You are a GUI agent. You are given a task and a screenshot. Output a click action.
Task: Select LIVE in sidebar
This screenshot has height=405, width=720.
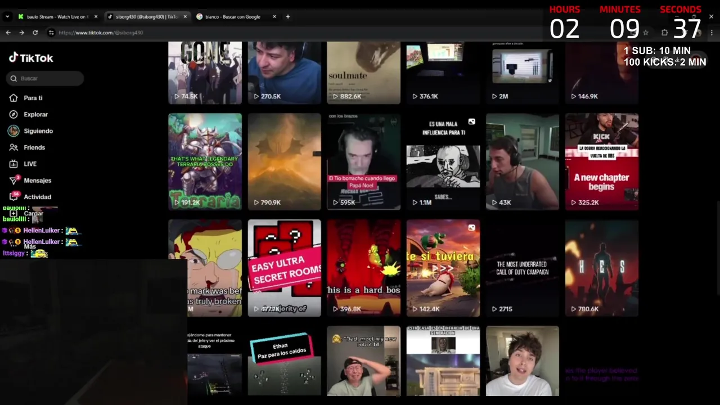click(30, 164)
